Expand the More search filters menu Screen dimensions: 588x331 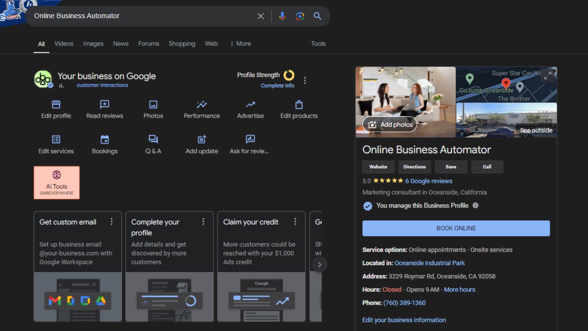(240, 44)
